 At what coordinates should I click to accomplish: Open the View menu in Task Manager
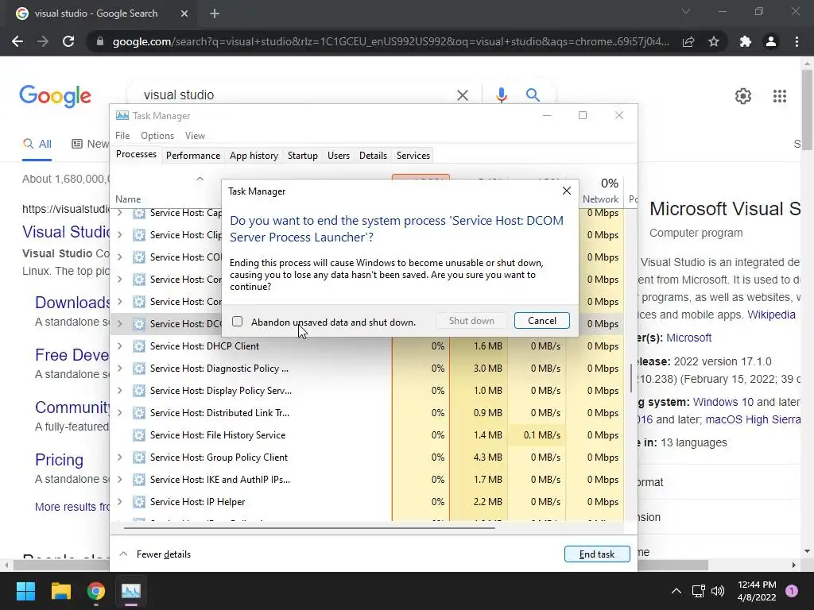195,135
